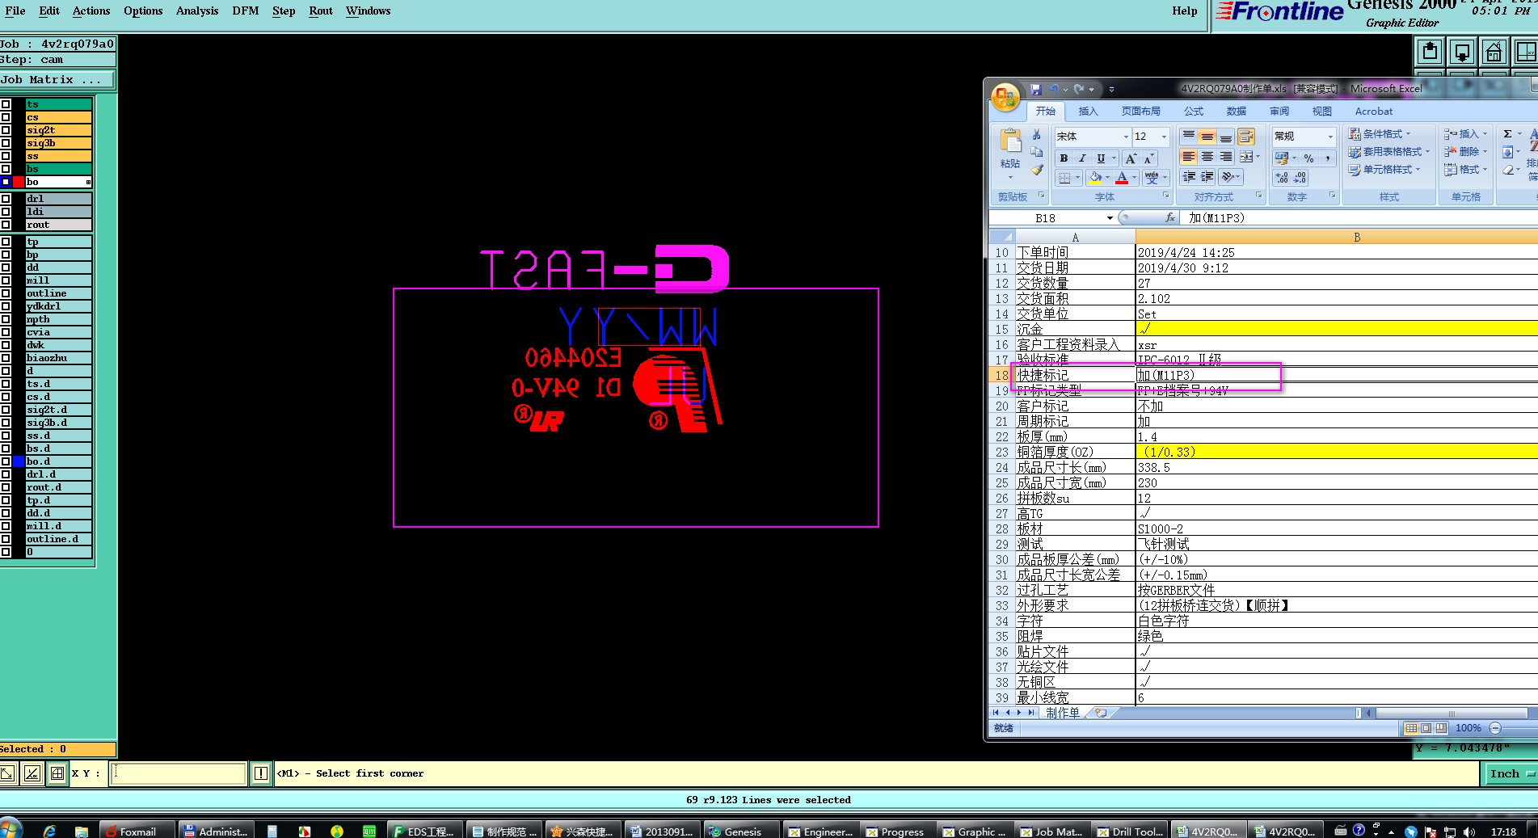Switch to the 公式 ribbon tab
The width and height of the screenshot is (1538, 838).
pos(1193,112)
